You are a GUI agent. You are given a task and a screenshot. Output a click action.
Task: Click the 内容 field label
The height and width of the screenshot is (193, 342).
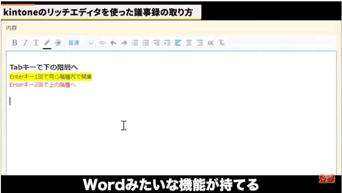11,28
